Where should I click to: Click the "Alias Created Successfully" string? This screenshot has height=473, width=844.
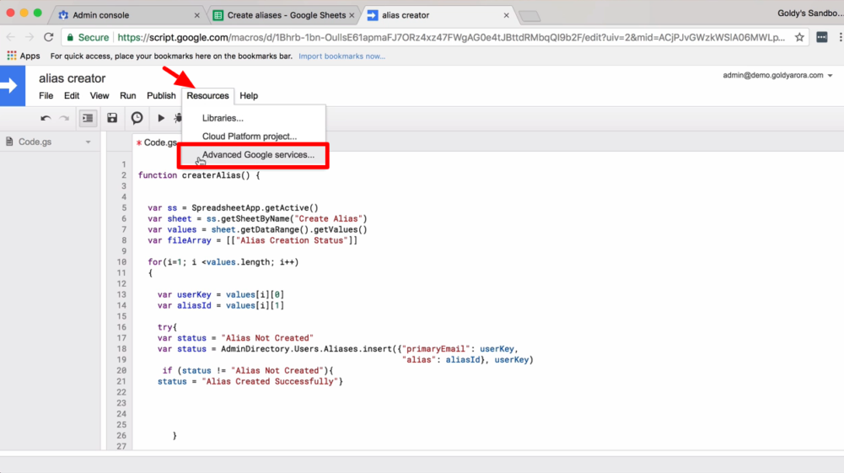point(270,382)
